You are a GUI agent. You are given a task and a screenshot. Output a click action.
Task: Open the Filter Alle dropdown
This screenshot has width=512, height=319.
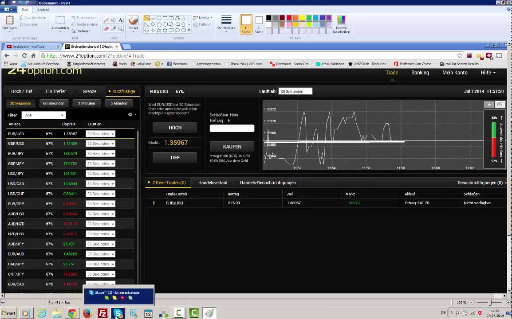[44, 115]
